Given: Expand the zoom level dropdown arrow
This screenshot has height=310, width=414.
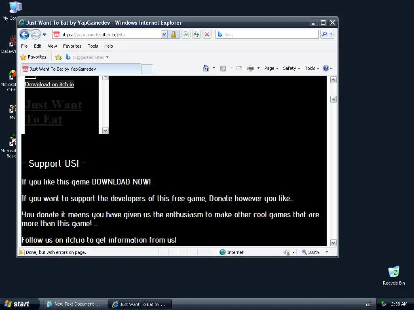Looking at the screenshot, I should pyautogui.click(x=327, y=252).
